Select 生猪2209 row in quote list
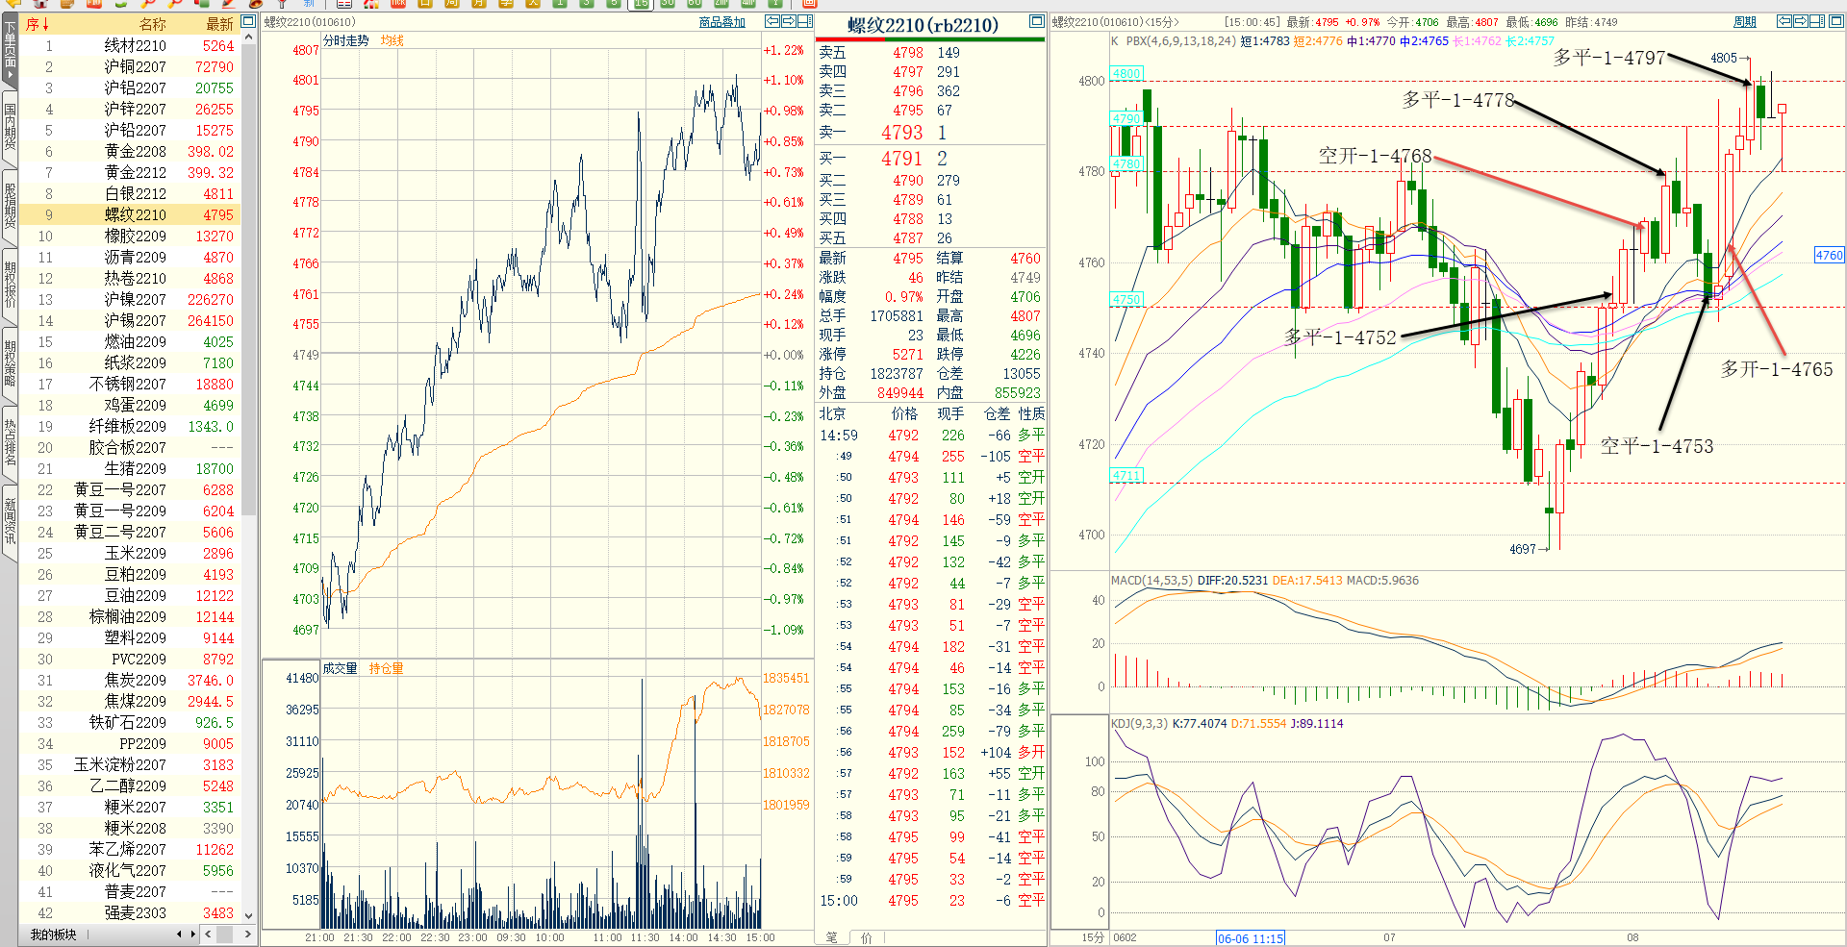Image resolution: width=1847 pixels, height=947 pixels. click(x=129, y=468)
